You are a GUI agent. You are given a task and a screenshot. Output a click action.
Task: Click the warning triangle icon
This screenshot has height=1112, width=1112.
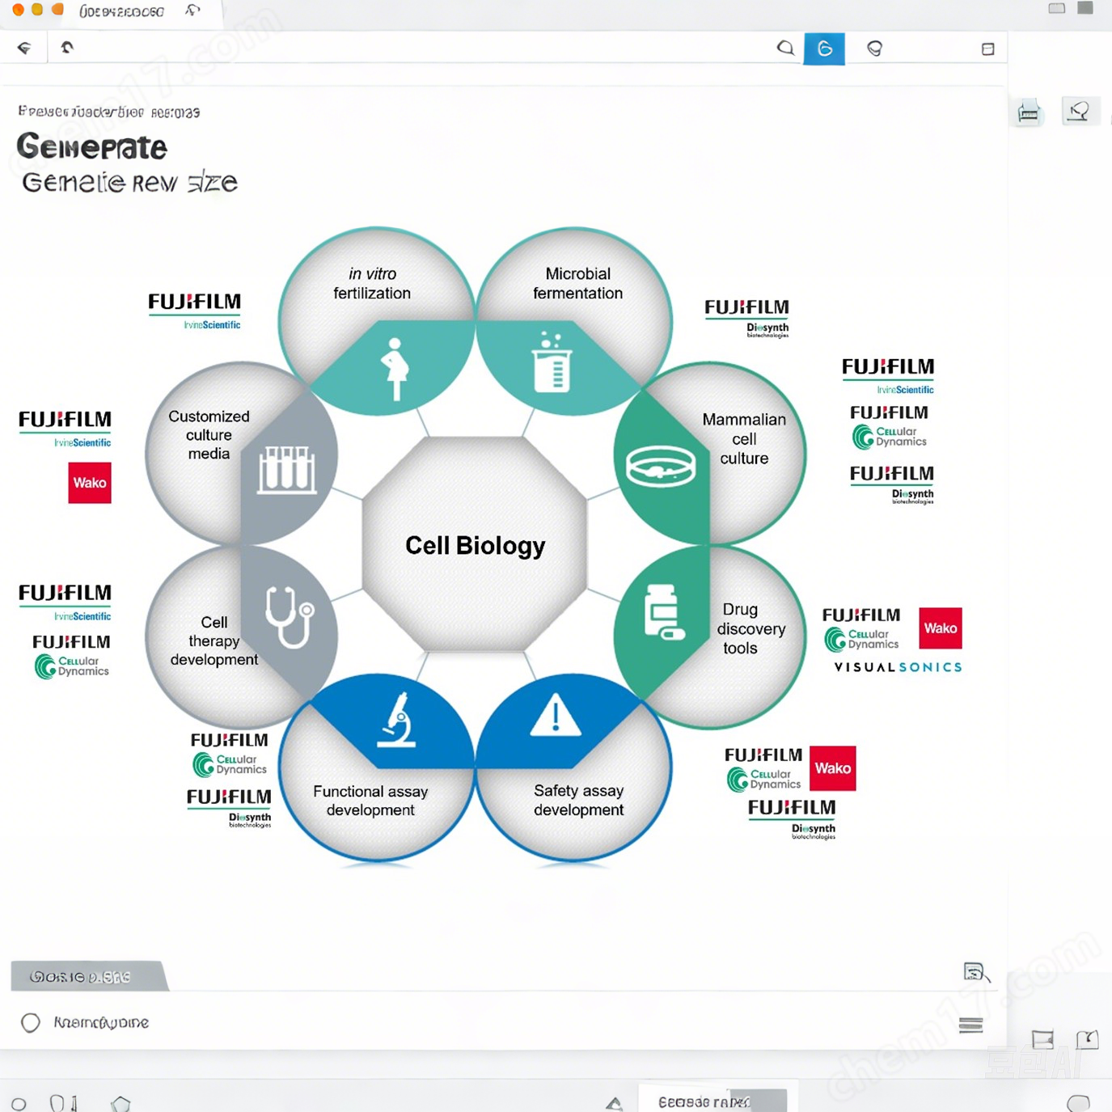click(x=555, y=715)
